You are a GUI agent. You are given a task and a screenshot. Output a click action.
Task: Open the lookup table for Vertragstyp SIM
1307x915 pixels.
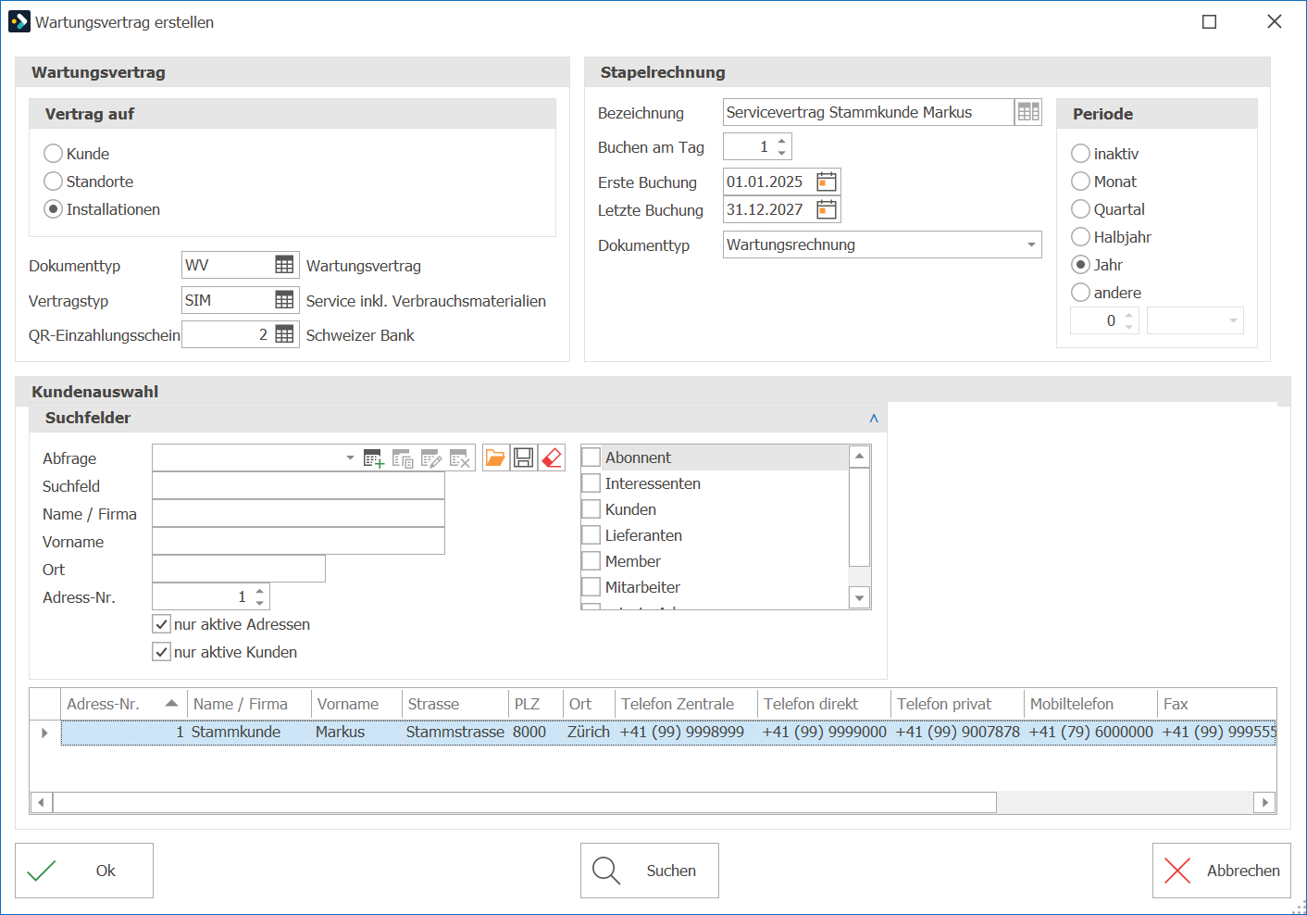tap(284, 300)
